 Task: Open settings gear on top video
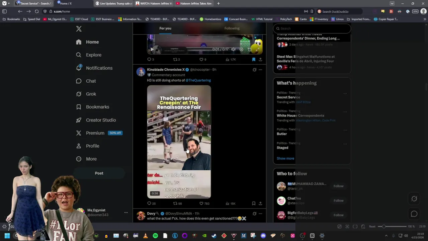[x=241, y=50]
